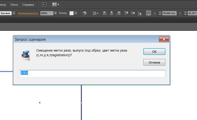Confirm the script prompt with OK
Viewport: 197px width, 120px height.
(154, 52)
